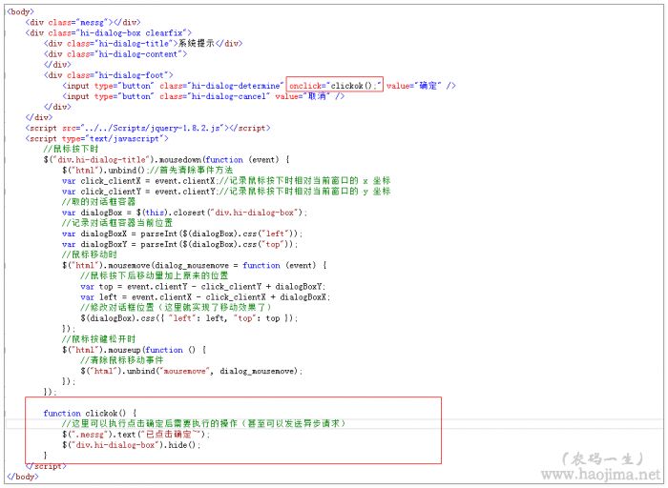Place cursor on hi-dialog-box clearfix div line

click(x=109, y=32)
